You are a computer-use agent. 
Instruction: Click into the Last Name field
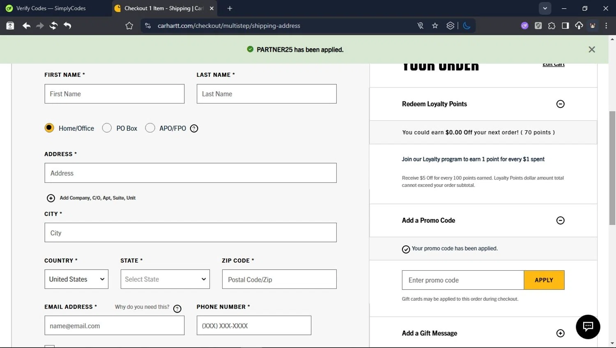267,94
